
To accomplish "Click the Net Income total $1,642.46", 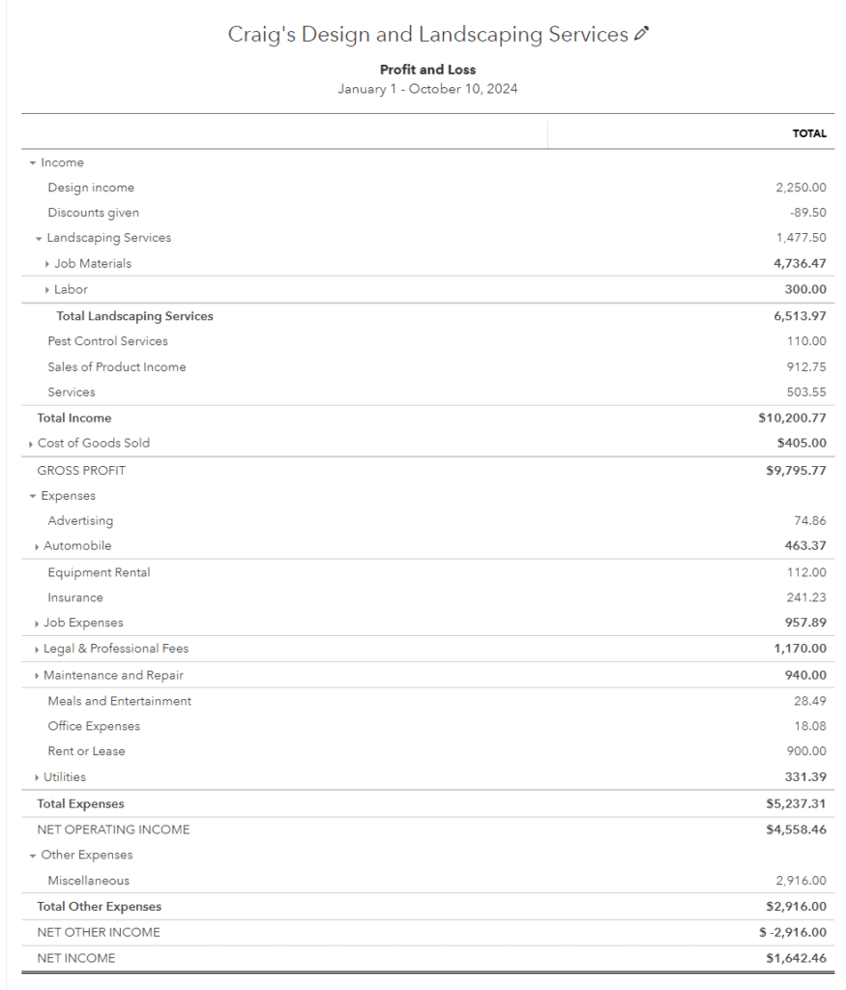I will point(796,958).
